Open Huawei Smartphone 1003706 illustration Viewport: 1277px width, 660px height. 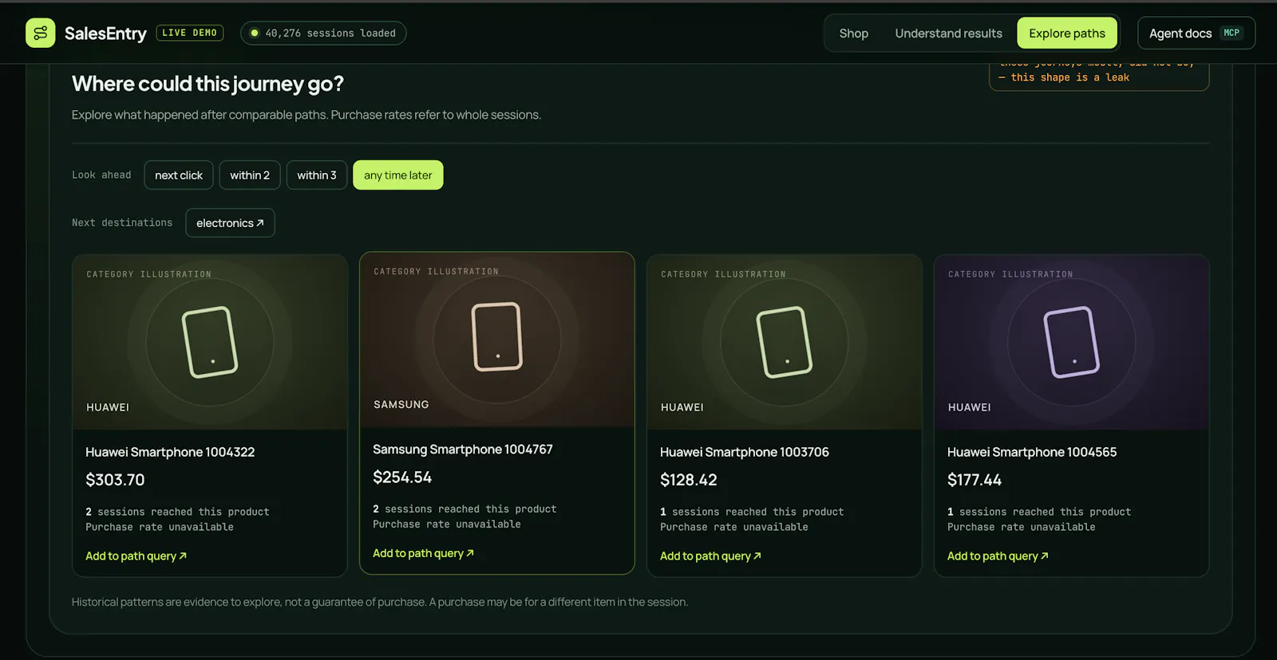coord(784,342)
